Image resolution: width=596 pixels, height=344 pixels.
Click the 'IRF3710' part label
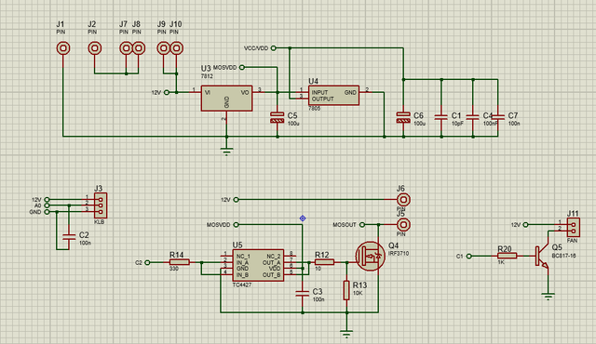(x=399, y=254)
